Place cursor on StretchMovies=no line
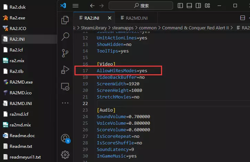Screen dimensions: 250x162 pyautogui.click(x=118, y=97)
